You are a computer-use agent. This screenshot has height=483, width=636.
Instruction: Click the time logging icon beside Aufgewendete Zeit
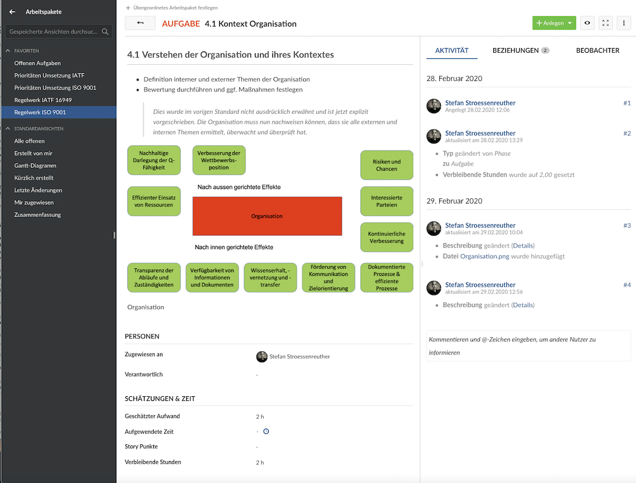[x=266, y=432]
